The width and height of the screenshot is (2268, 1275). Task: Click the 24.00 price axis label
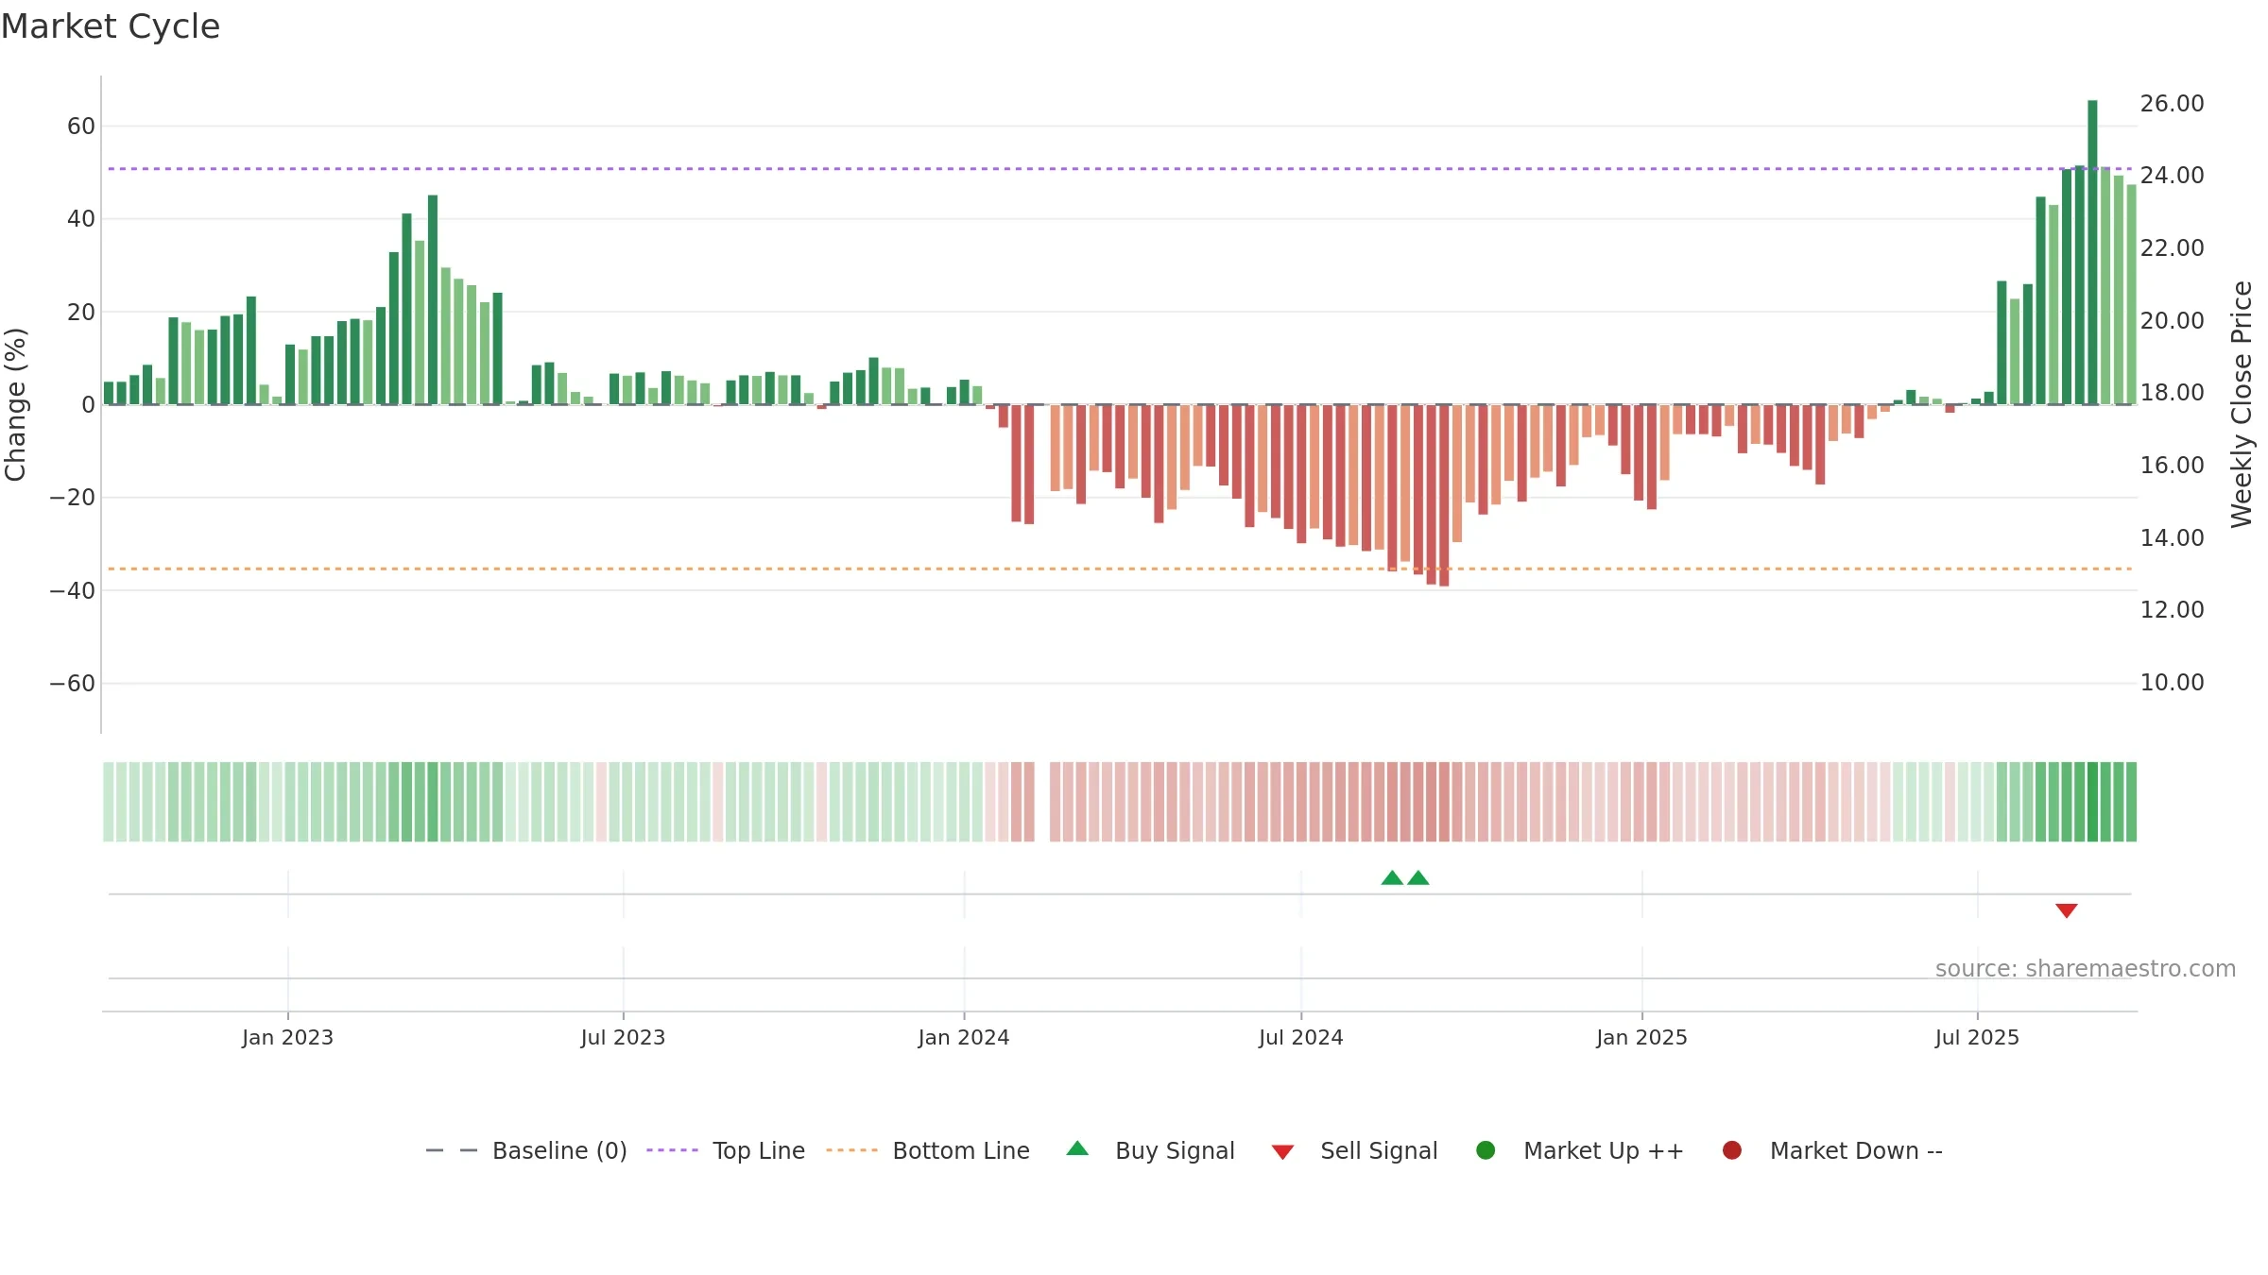tap(2173, 175)
